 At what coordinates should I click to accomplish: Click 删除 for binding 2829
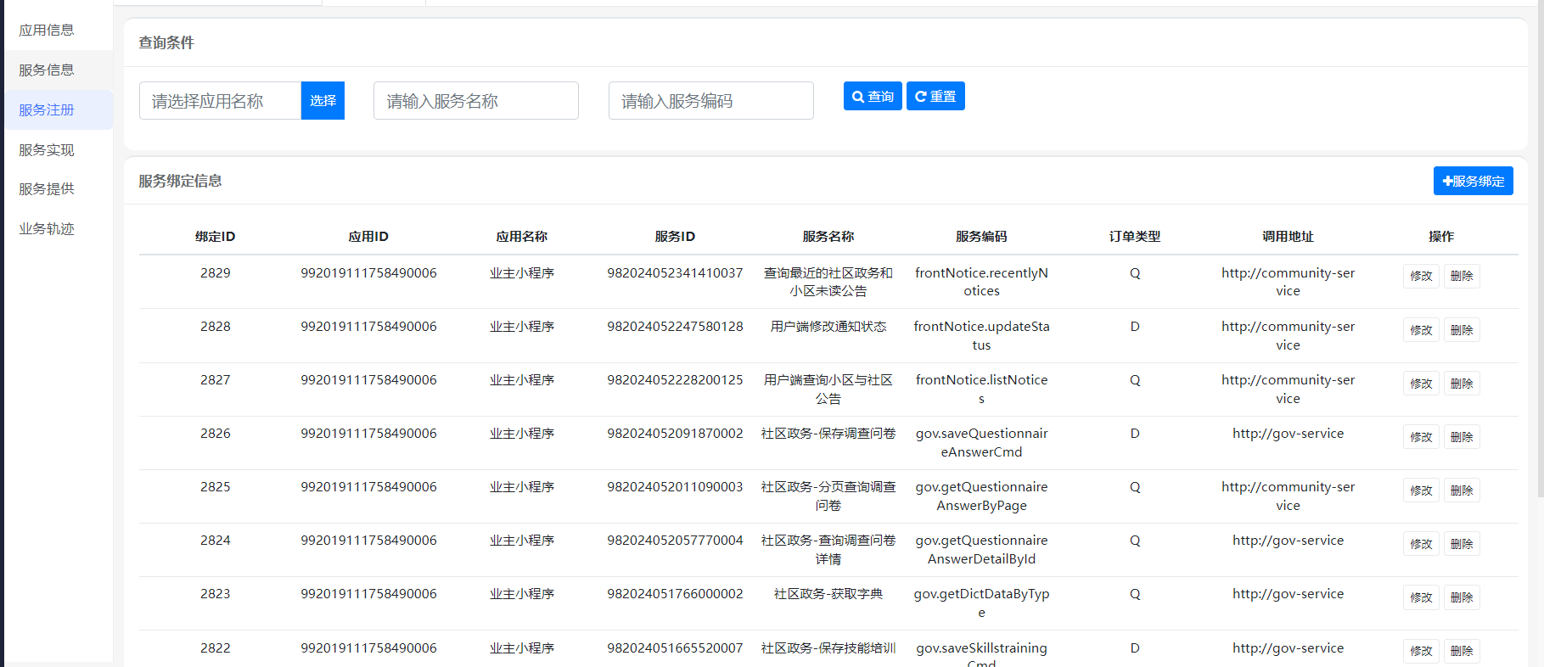(1462, 276)
